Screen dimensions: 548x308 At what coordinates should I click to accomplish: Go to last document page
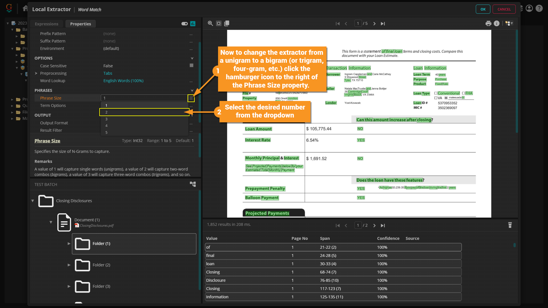point(383,24)
